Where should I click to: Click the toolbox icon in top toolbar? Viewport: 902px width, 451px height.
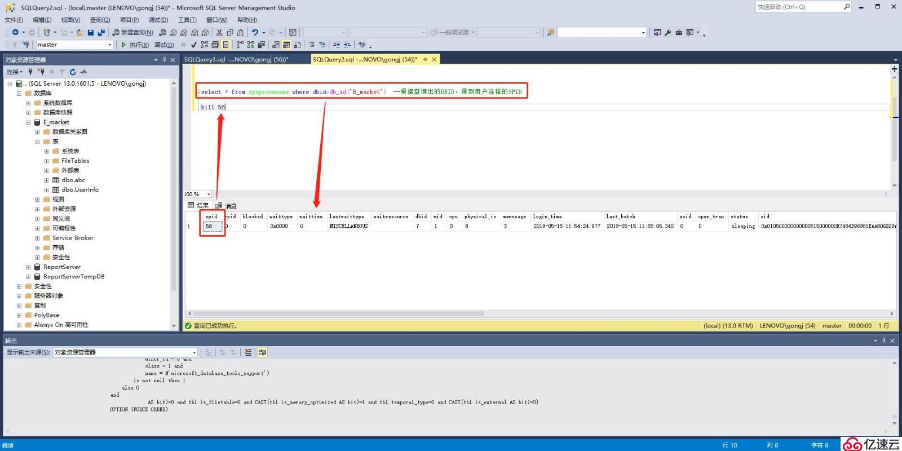(679, 32)
